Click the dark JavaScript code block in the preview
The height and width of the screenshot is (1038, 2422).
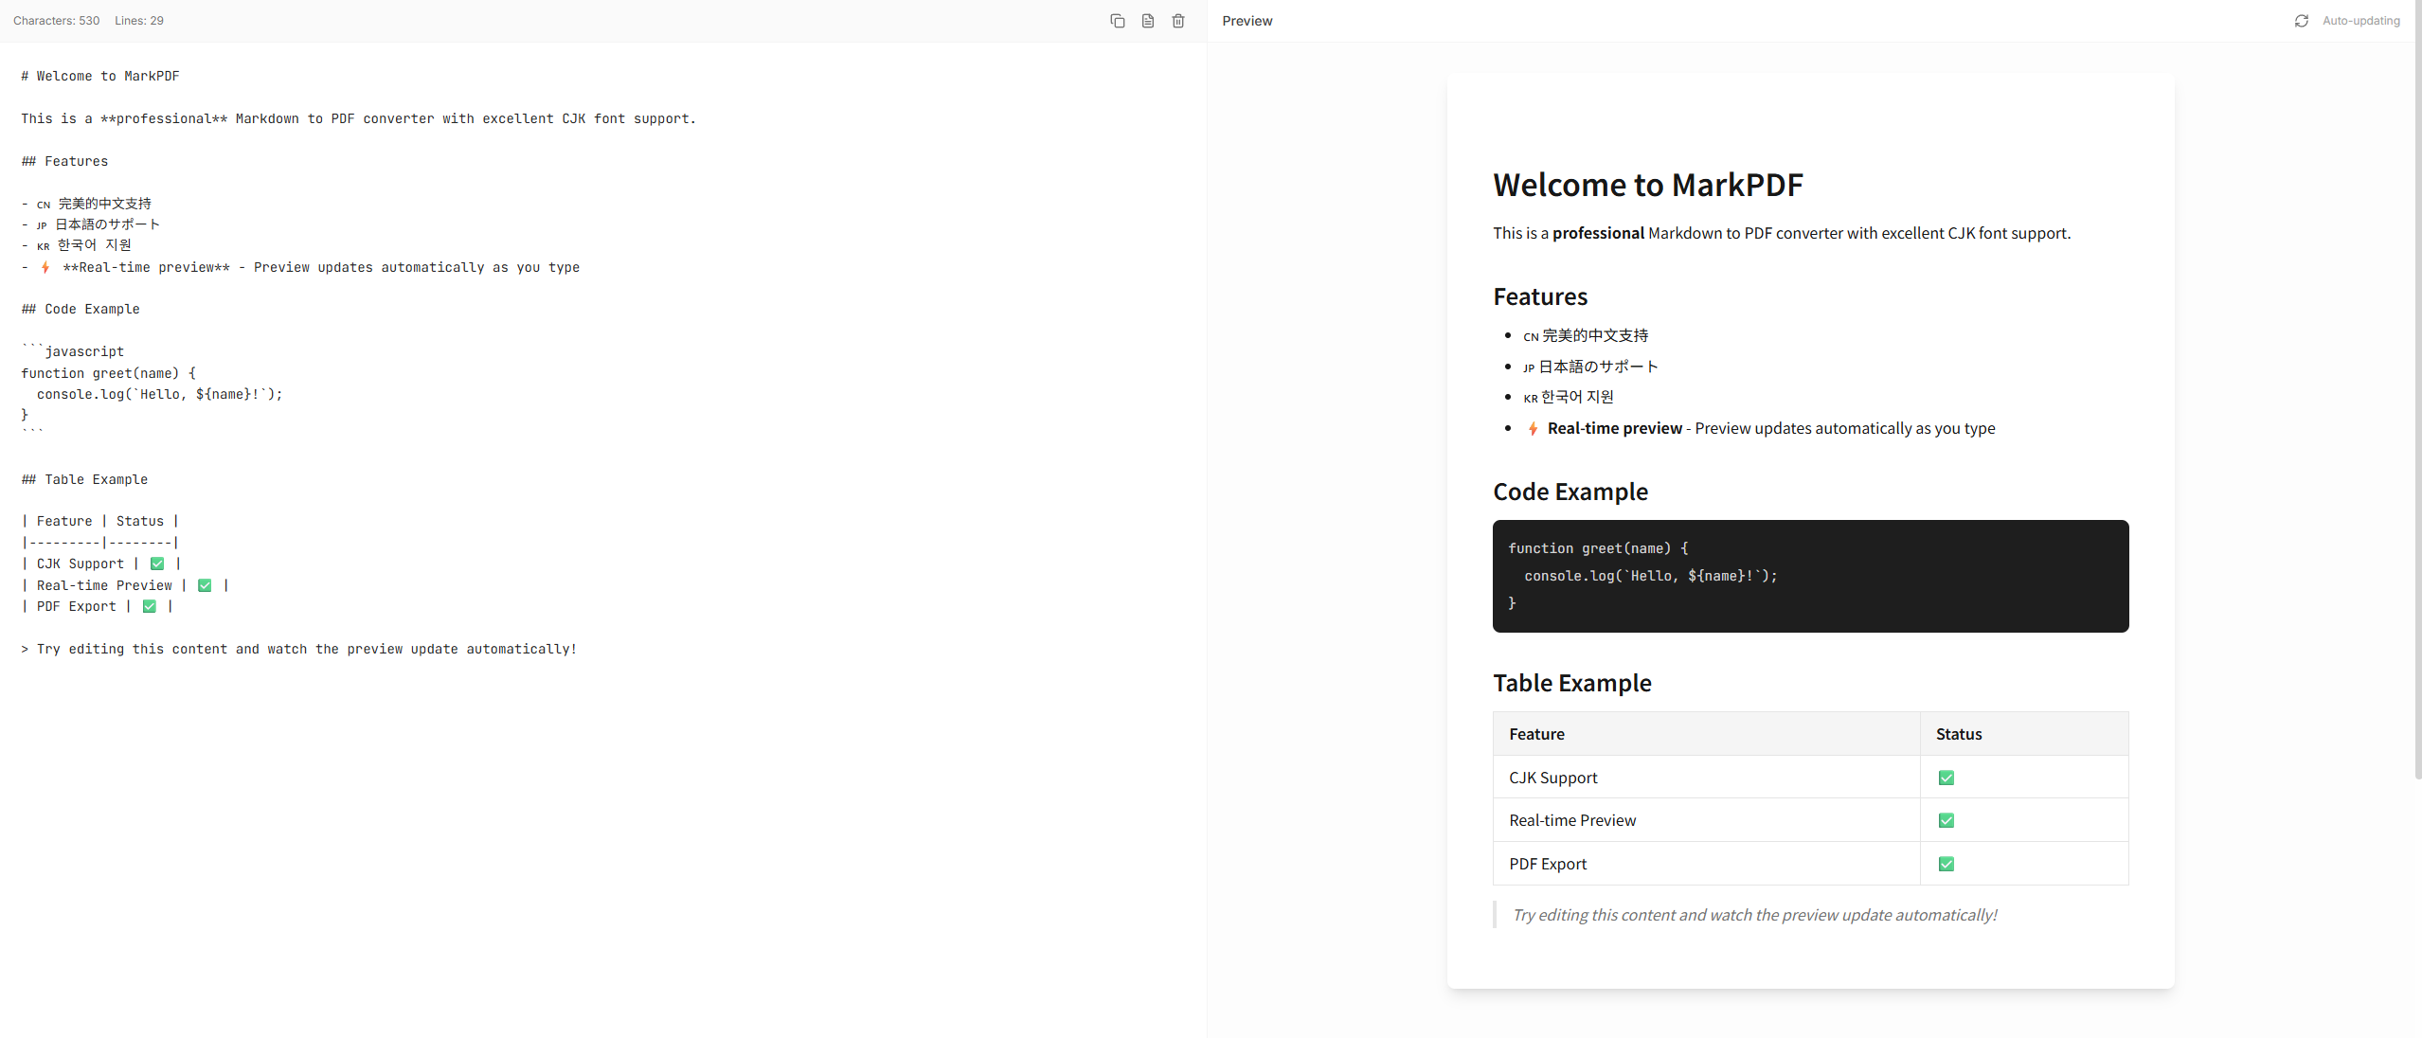pyautogui.click(x=1809, y=576)
